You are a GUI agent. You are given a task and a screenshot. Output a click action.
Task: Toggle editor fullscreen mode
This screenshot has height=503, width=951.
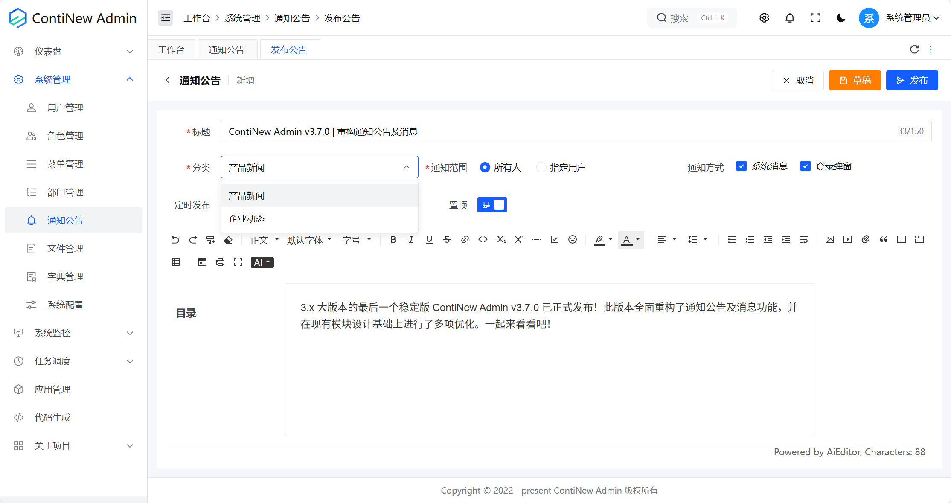coord(238,262)
